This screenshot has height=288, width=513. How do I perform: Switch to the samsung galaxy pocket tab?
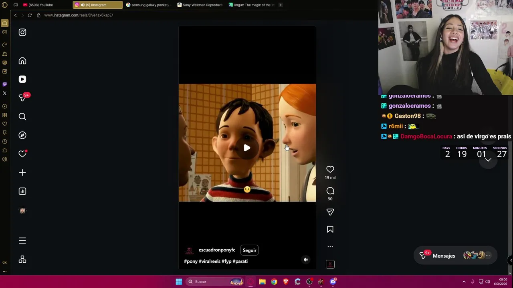149,5
